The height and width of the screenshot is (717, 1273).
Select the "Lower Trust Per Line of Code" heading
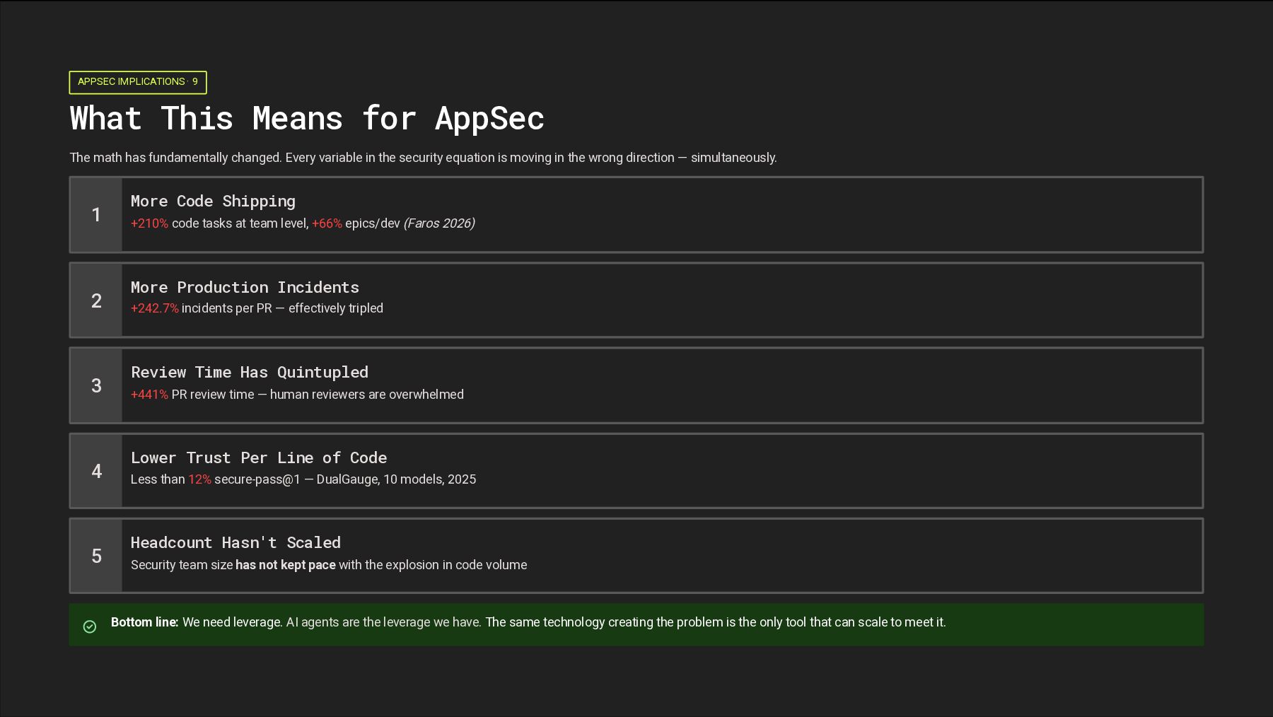click(259, 458)
